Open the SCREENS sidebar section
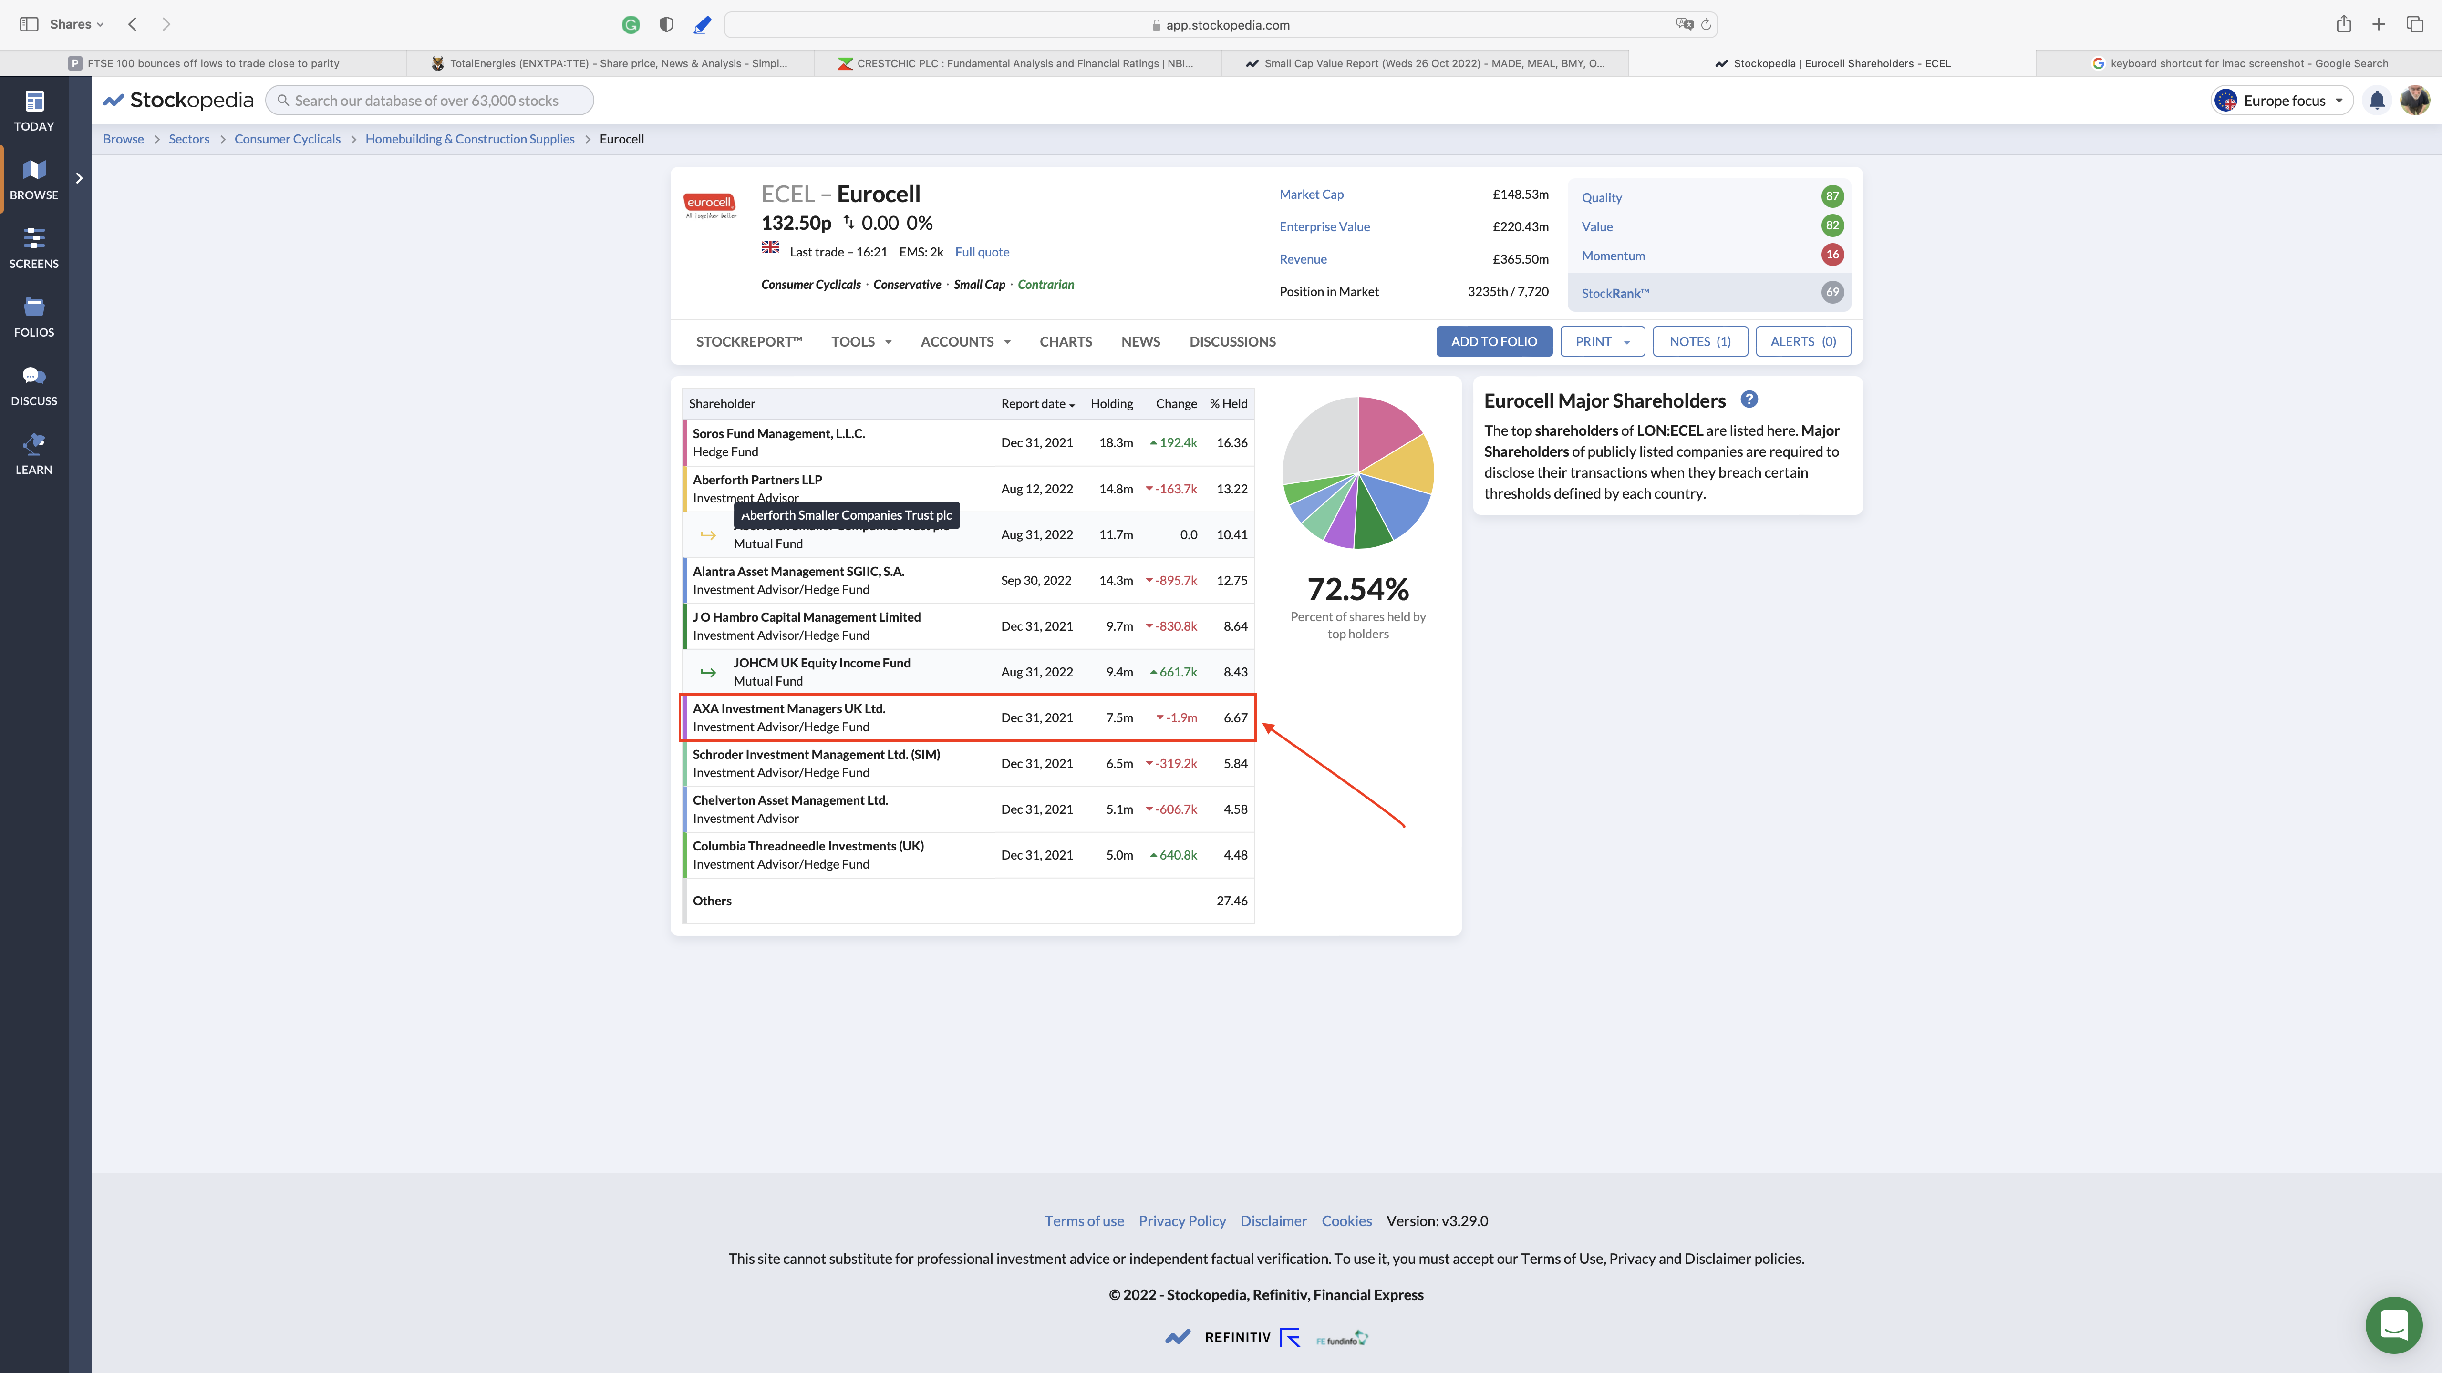2442x1373 pixels. 34,248
